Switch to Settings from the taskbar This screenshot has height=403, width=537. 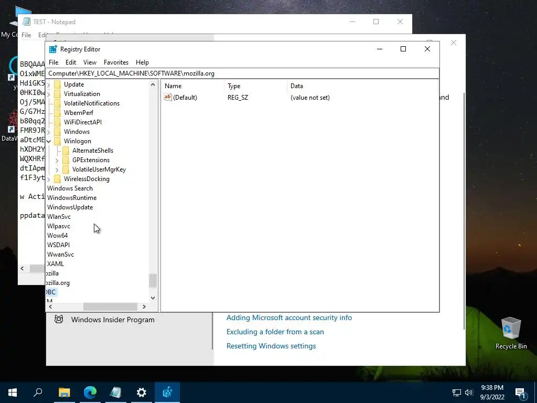coord(142,393)
